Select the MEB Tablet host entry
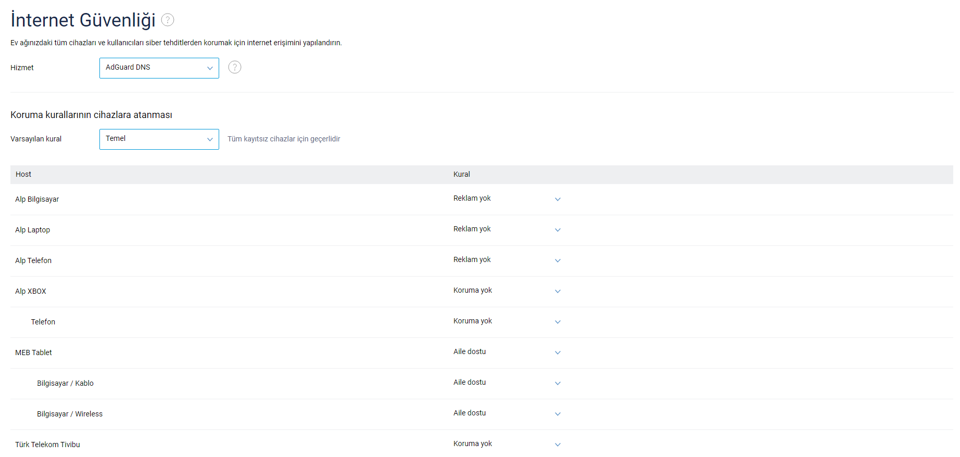 click(33, 352)
